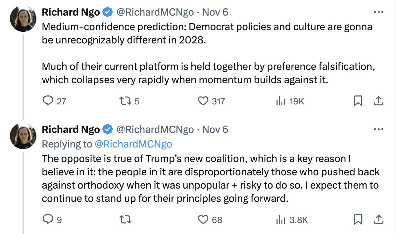Viewport: 396px width, 234px height.
Task: Open Richard Ngo's name on the first tweet
Action: tap(71, 12)
